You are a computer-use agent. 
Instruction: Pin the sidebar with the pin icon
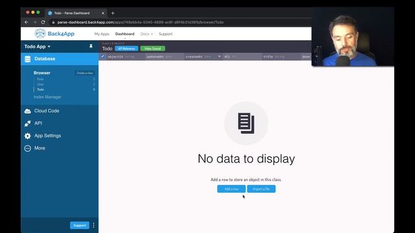91,47
